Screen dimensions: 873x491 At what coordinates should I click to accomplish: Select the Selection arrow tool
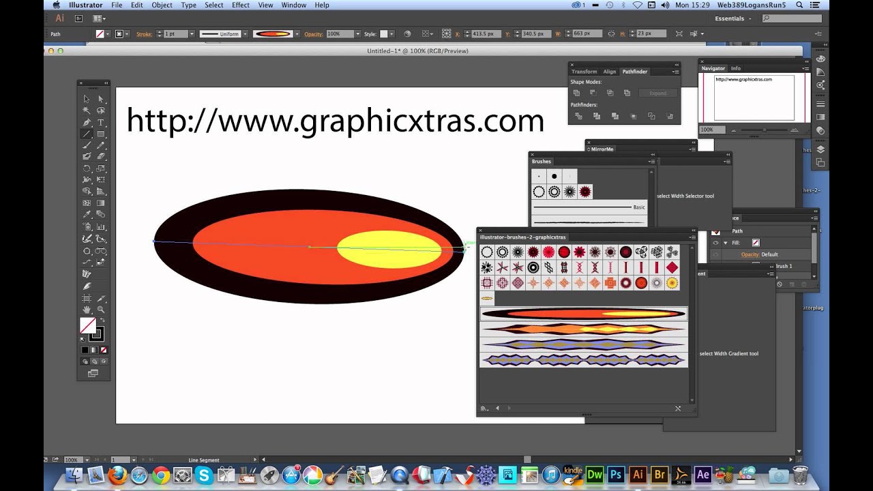click(x=87, y=99)
